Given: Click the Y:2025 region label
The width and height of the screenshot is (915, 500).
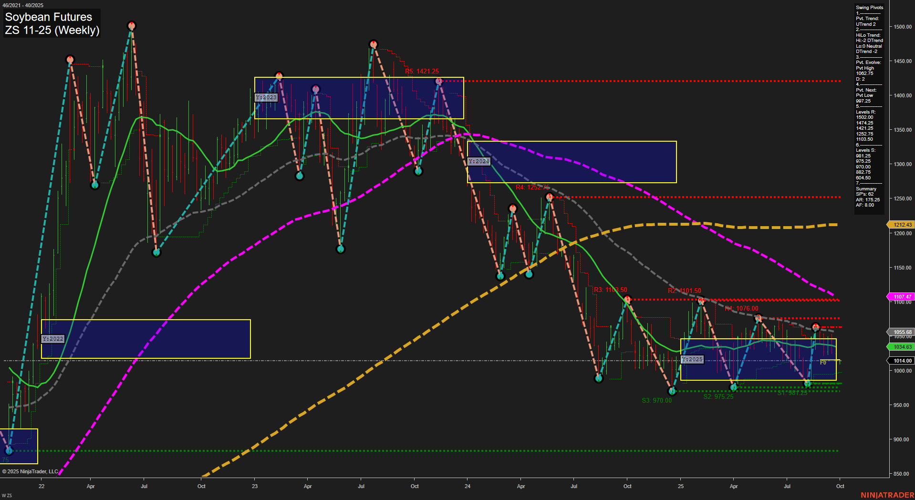Looking at the screenshot, I should pyautogui.click(x=691, y=359).
